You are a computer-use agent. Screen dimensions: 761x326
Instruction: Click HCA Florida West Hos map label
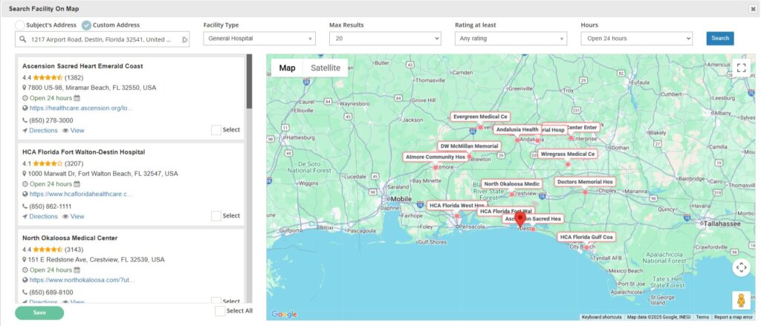click(x=456, y=206)
